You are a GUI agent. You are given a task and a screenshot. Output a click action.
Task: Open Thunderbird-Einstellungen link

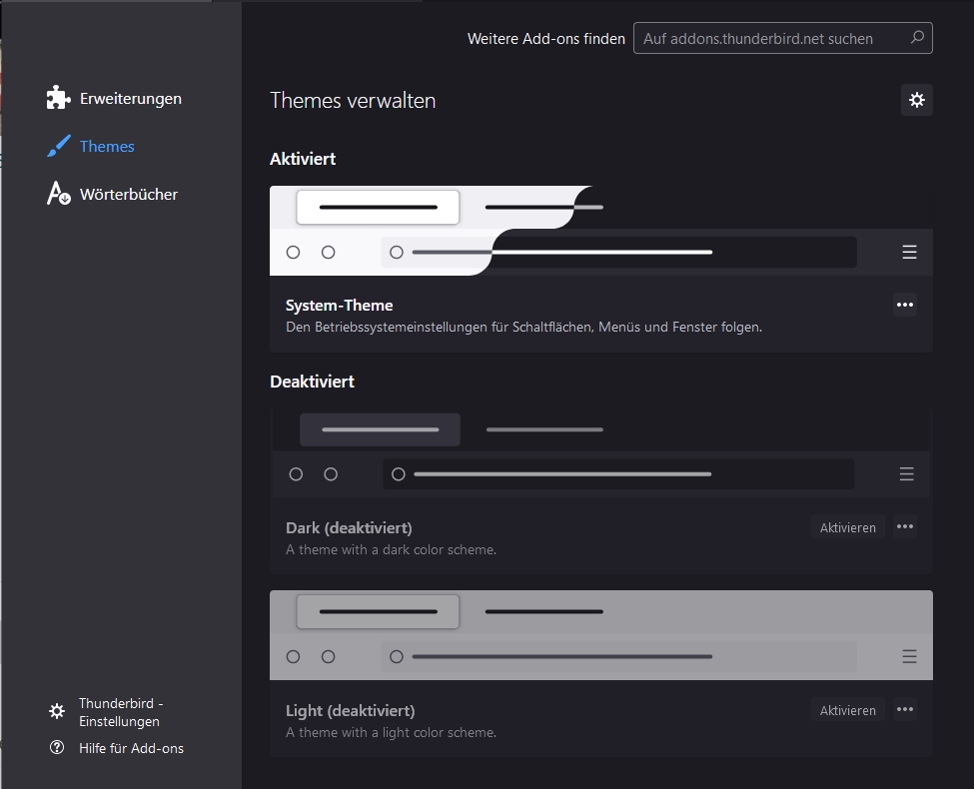click(x=120, y=712)
